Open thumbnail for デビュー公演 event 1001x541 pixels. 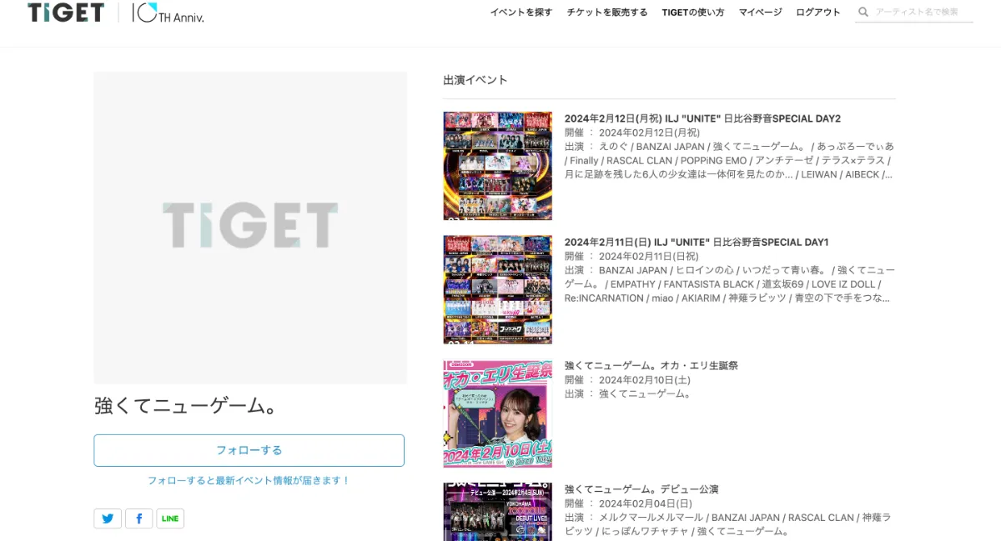(x=498, y=512)
